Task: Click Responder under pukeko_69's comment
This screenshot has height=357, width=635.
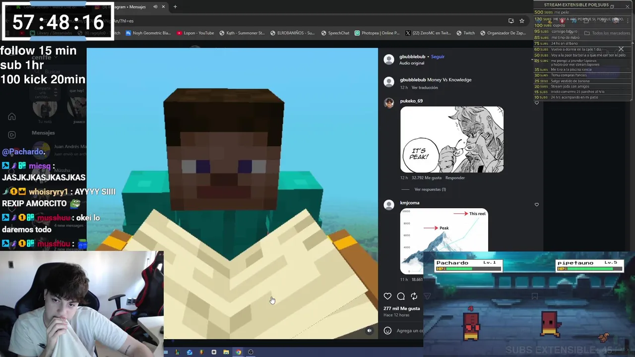Action: tap(455, 178)
